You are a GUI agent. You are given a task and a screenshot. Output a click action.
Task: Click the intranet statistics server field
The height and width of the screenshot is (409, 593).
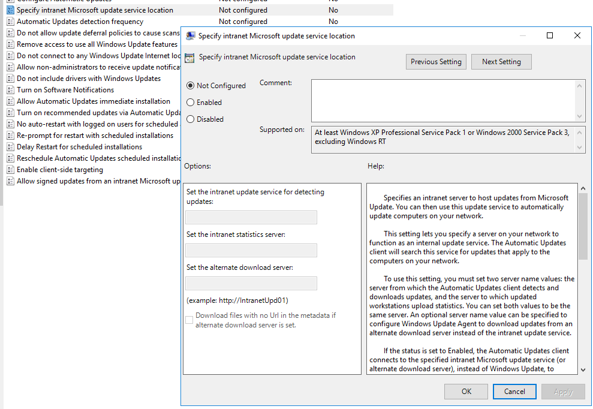click(251, 251)
